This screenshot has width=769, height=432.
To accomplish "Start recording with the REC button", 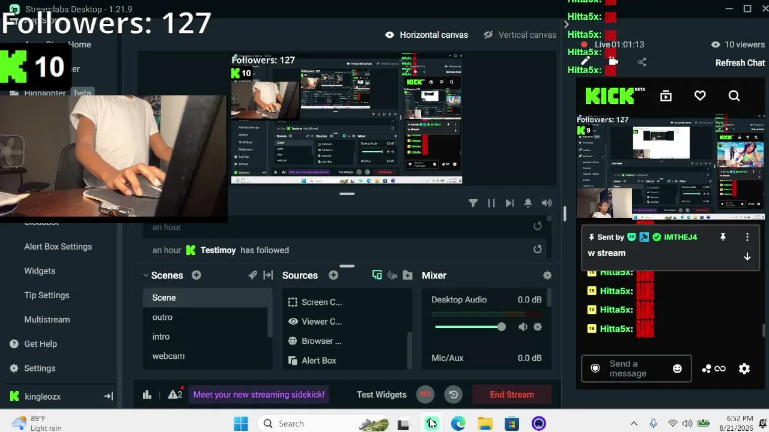I will (x=425, y=394).
